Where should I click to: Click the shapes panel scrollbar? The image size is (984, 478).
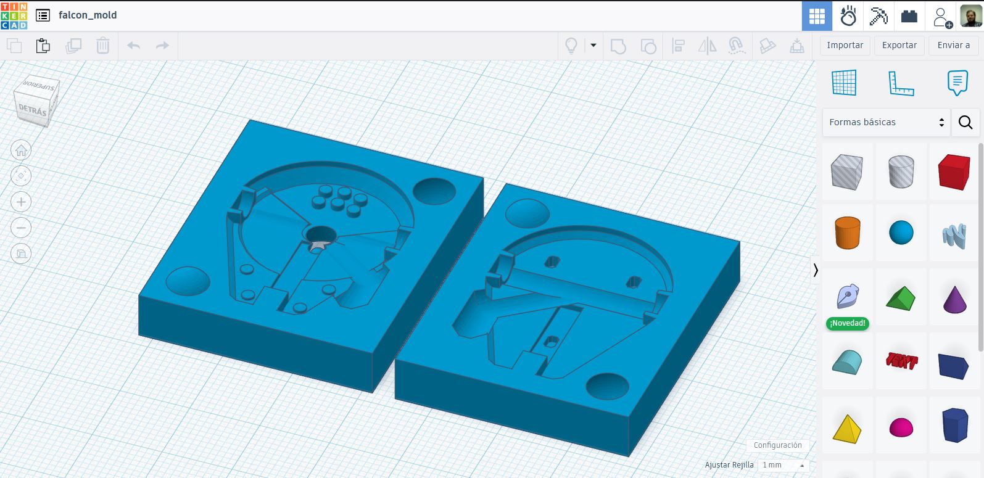[981, 247]
